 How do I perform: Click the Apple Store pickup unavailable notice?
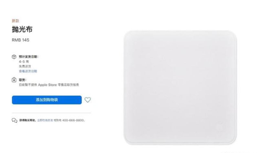(49, 85)
